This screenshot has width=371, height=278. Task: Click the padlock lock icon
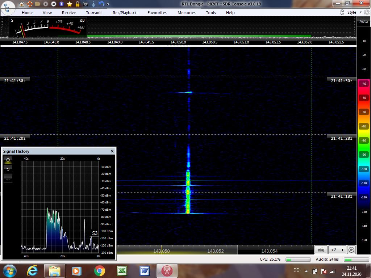pos(78,4)
